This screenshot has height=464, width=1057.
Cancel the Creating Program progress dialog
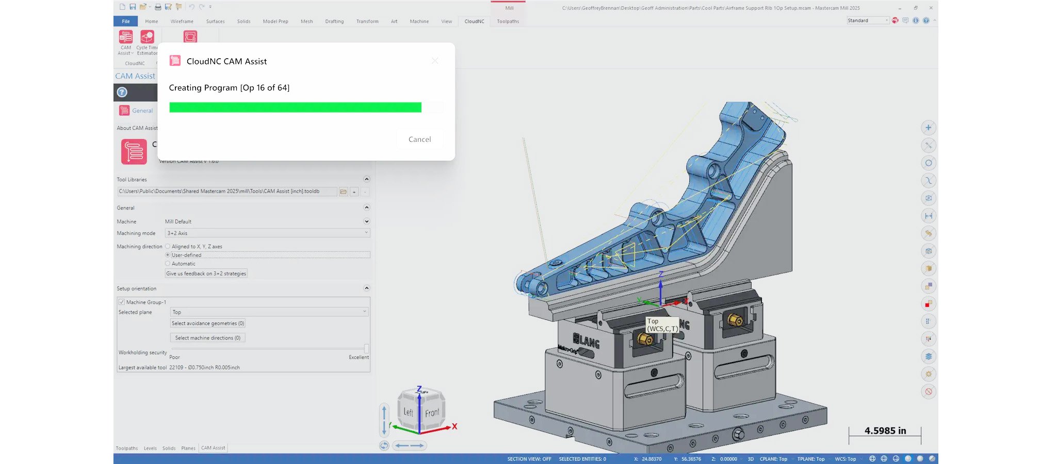click(420, 139)
